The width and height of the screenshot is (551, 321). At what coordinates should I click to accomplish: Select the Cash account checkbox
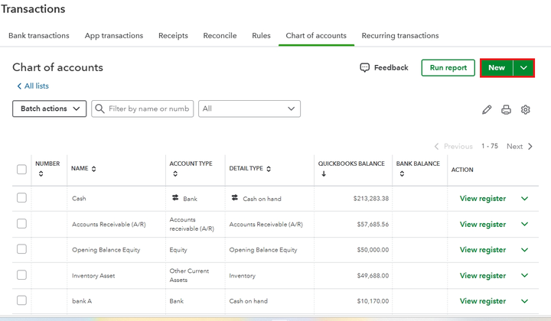[21, 198]
